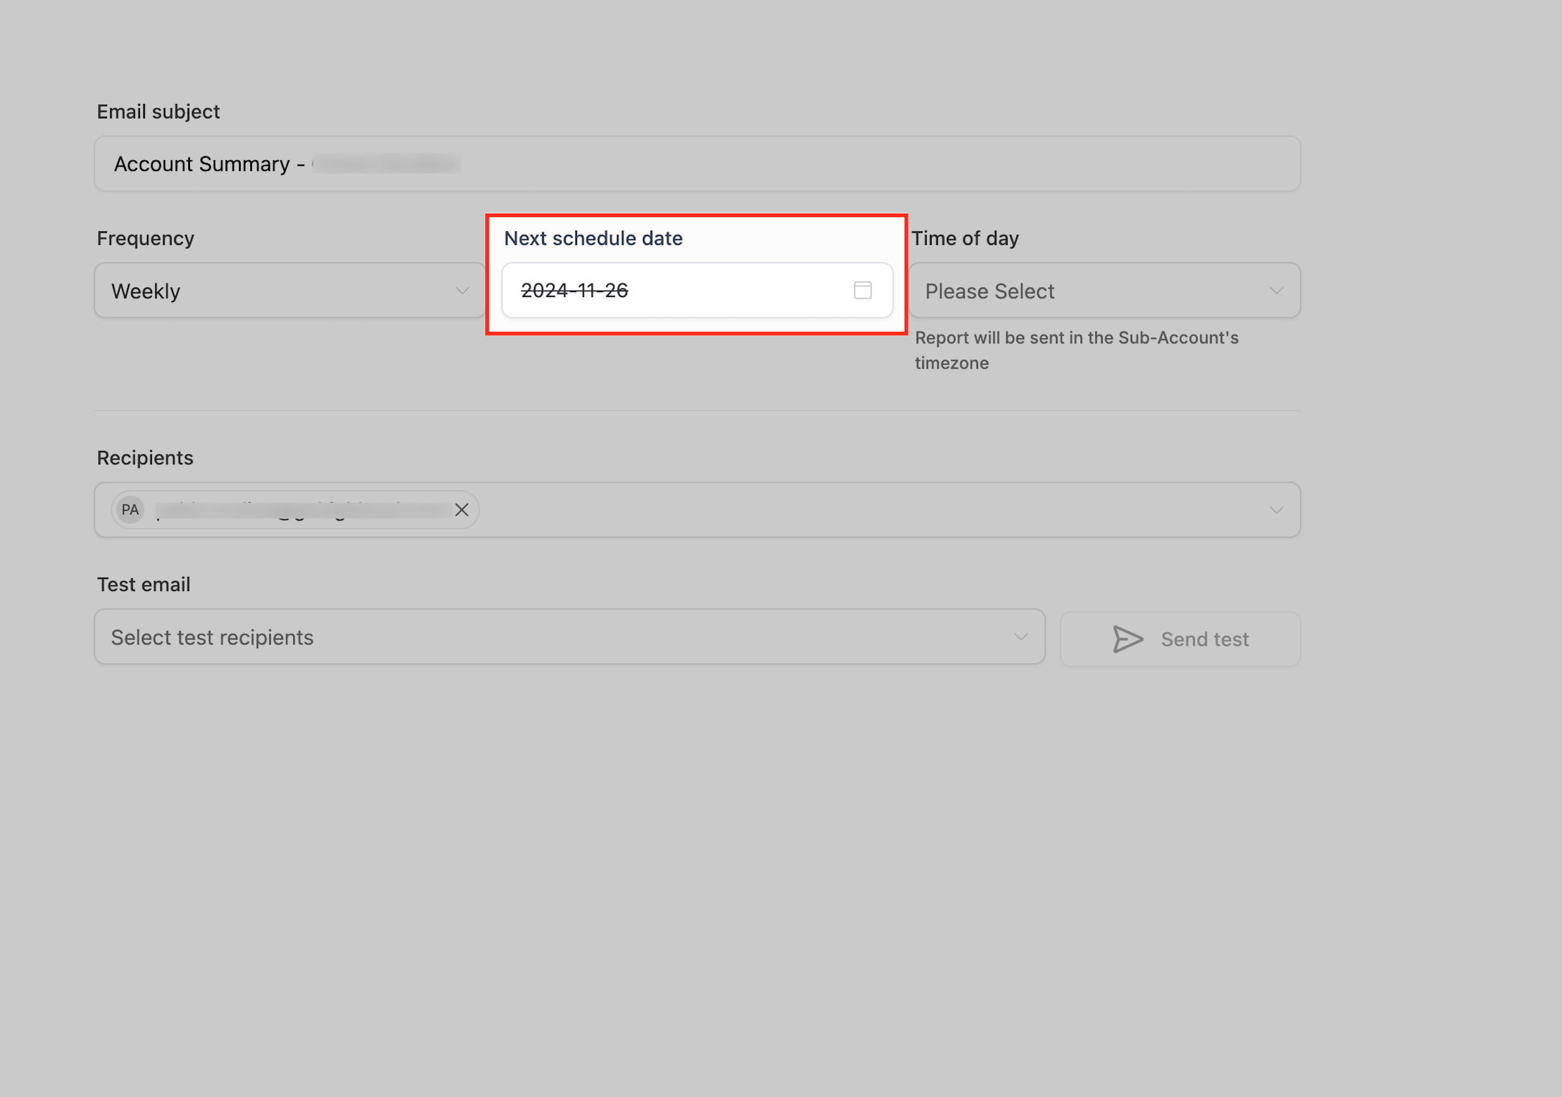Remove the PA recipient chip

tap(461, 510)
